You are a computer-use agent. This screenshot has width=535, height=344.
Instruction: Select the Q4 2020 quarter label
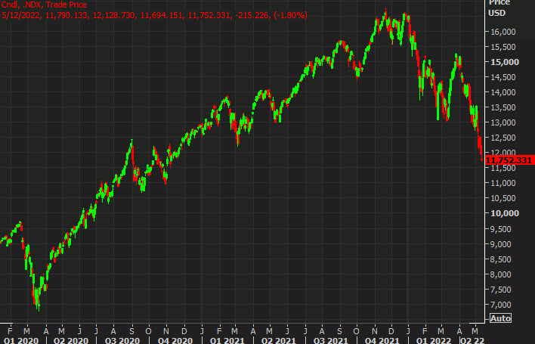[175, 340]
